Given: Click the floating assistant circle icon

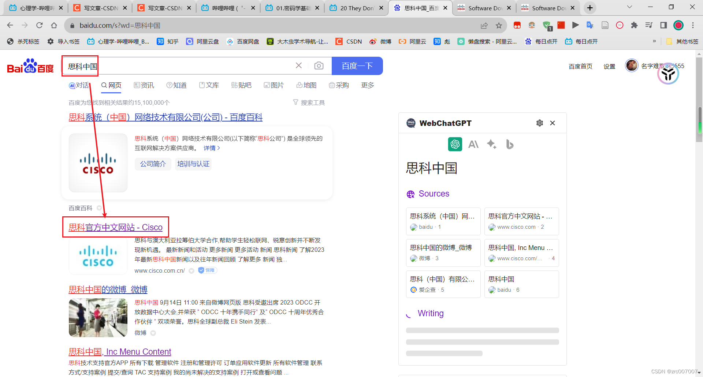Looking at the screenshot, I should tap(668, 74).
